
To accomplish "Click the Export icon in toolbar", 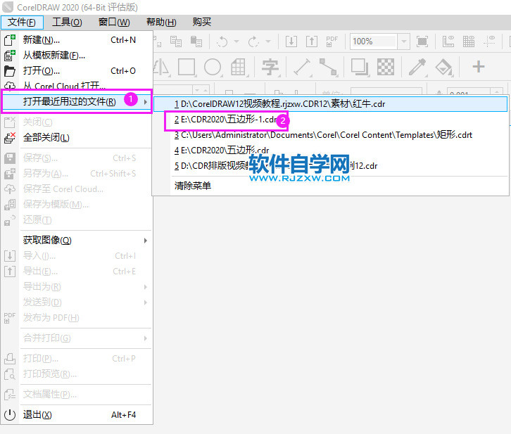I will click(x=312, y=42).
